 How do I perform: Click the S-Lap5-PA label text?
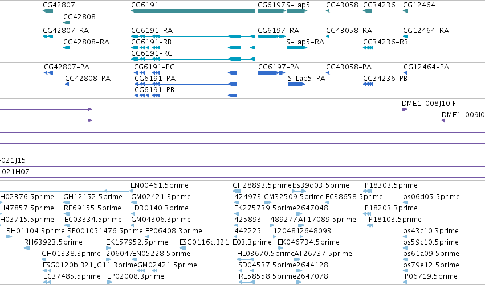(307, 79)
